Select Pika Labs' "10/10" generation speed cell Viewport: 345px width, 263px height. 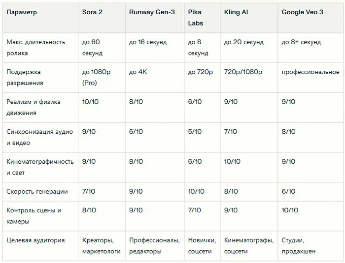(196, 192)
